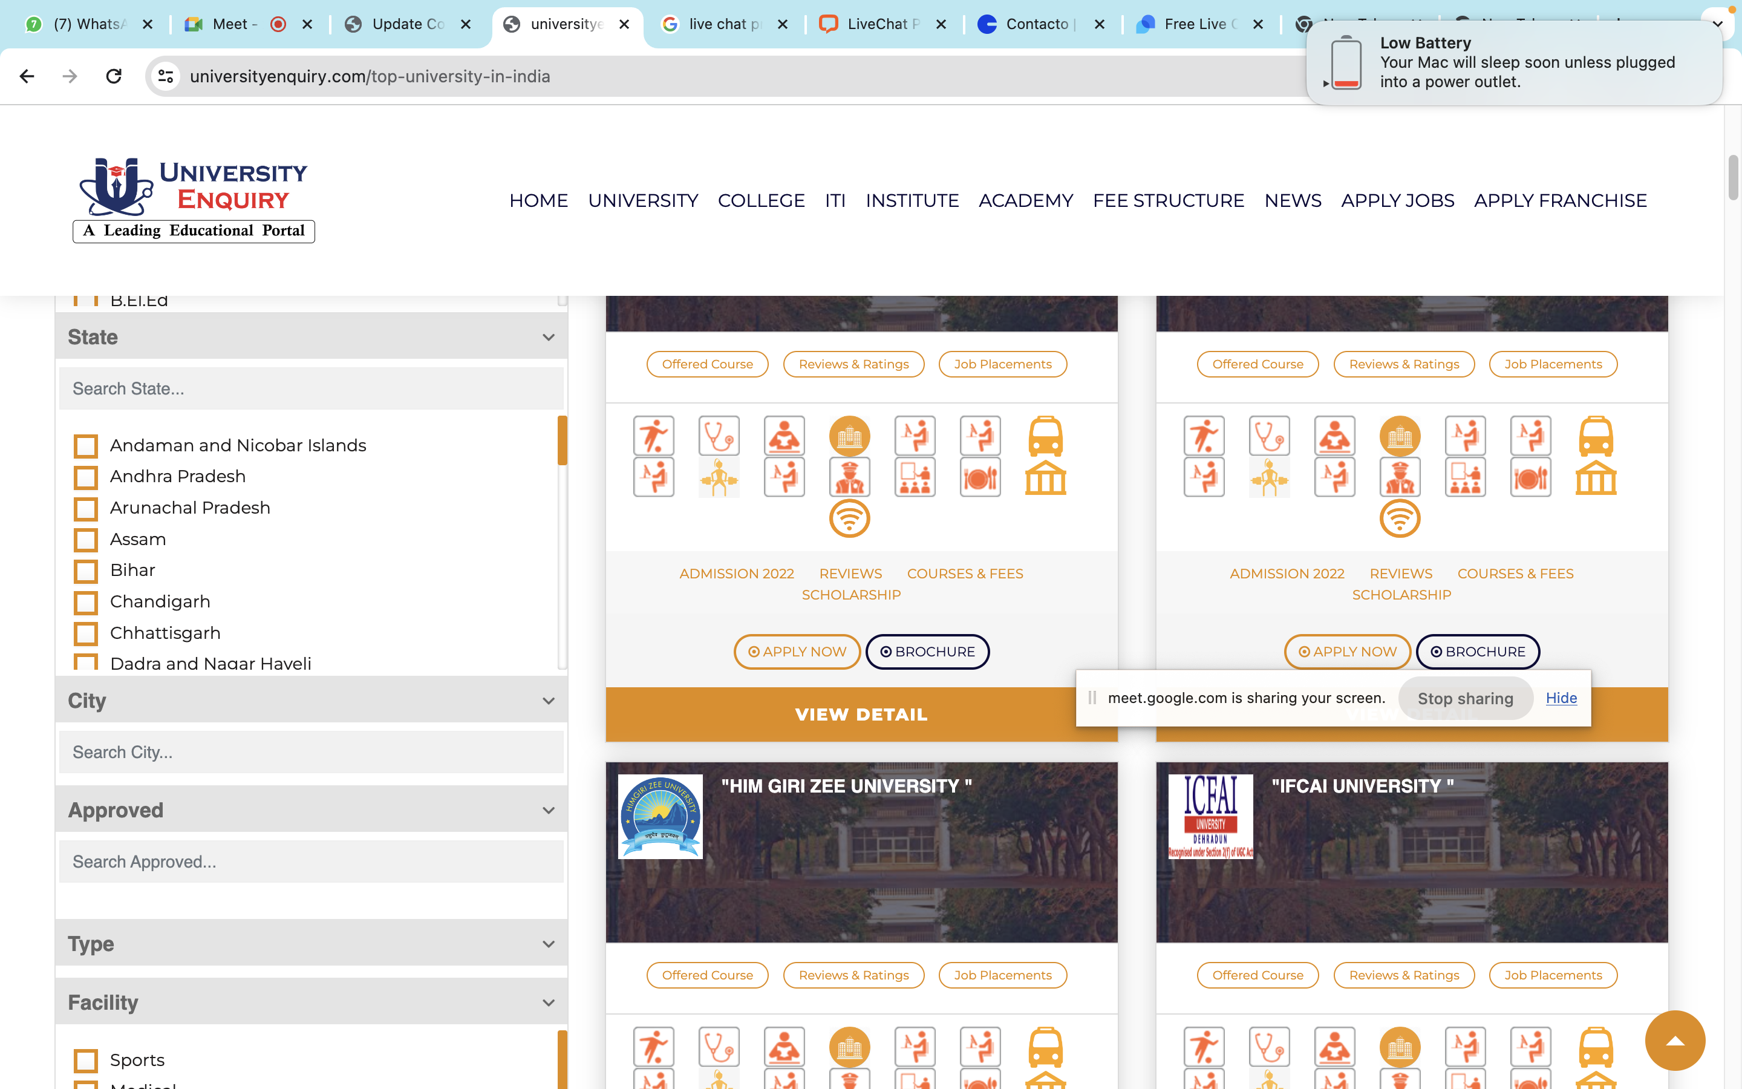Click the state list scrollbar thumb
Image resolution: width=1742 pixels, height=1089 pixels.
point(562,440)
